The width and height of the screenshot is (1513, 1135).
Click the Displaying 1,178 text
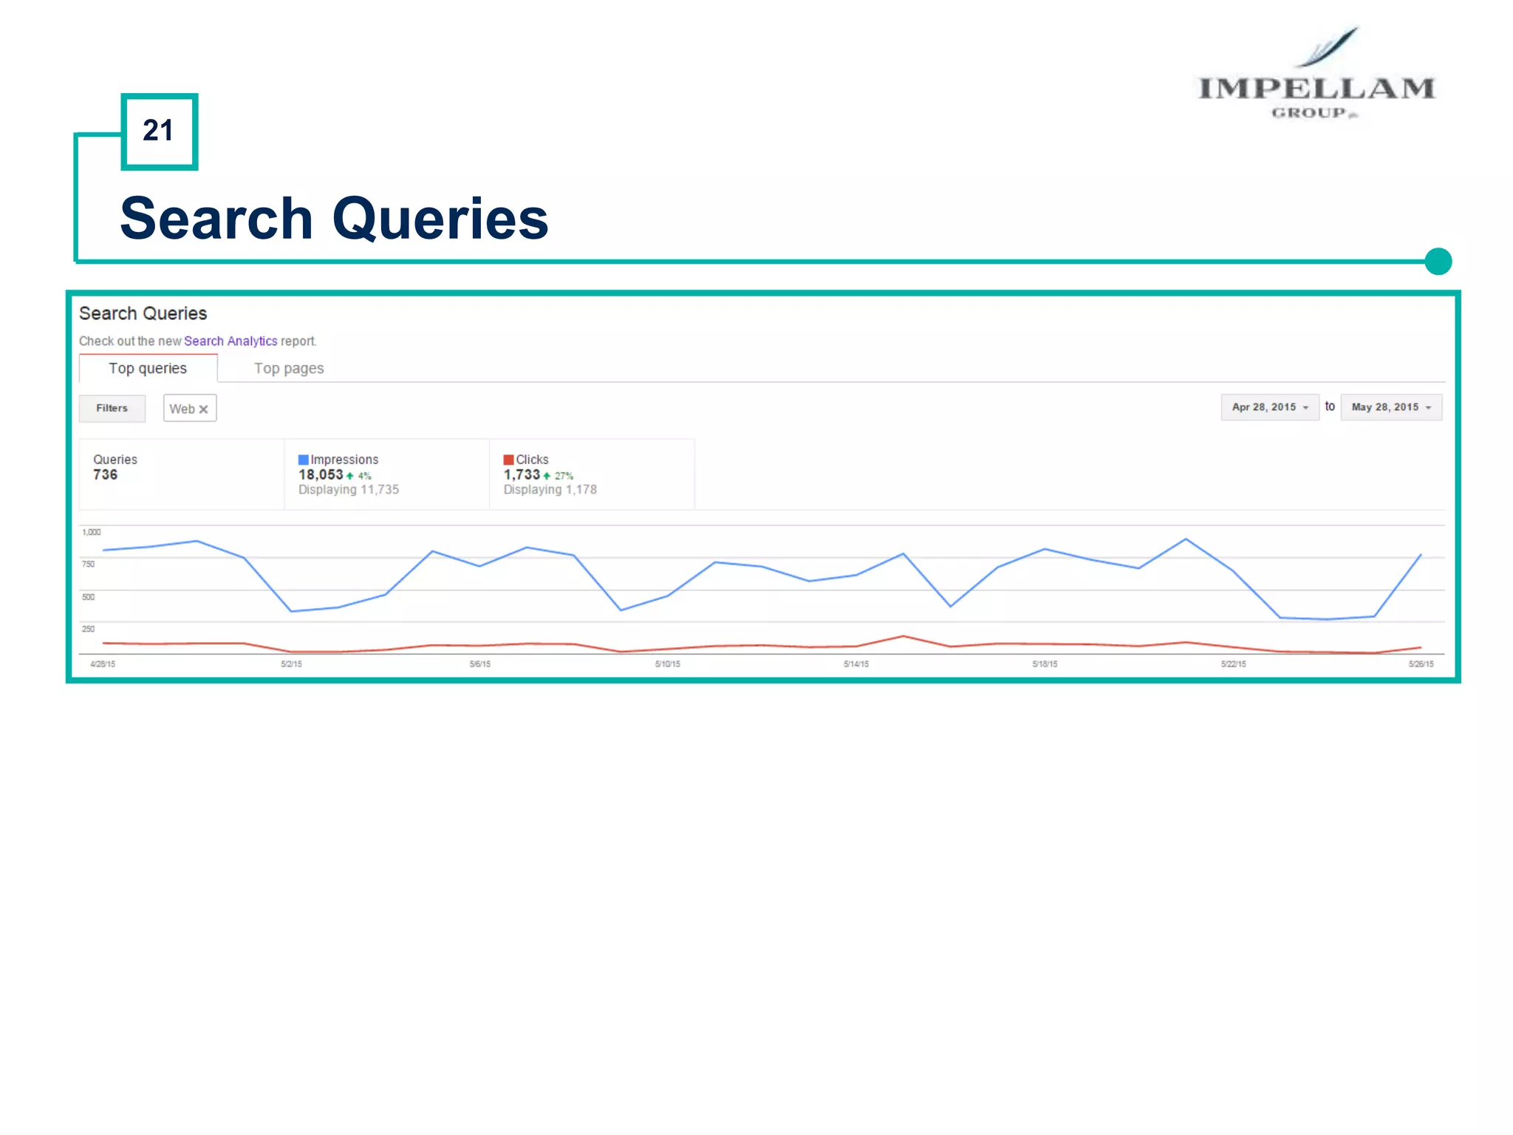point(550,489)
